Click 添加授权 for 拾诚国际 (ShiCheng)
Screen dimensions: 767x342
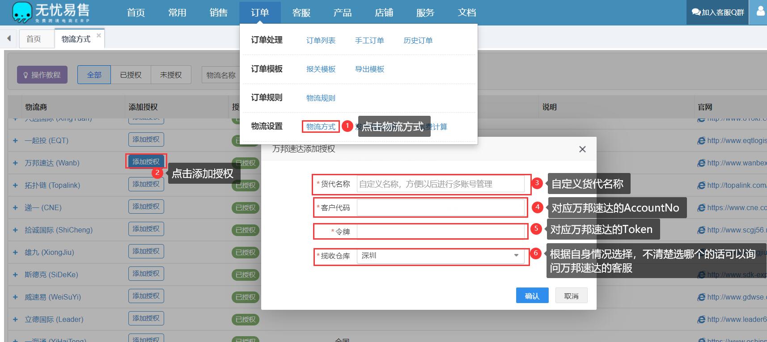[146, 229]
